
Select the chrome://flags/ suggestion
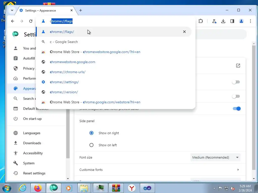point(114,32)
